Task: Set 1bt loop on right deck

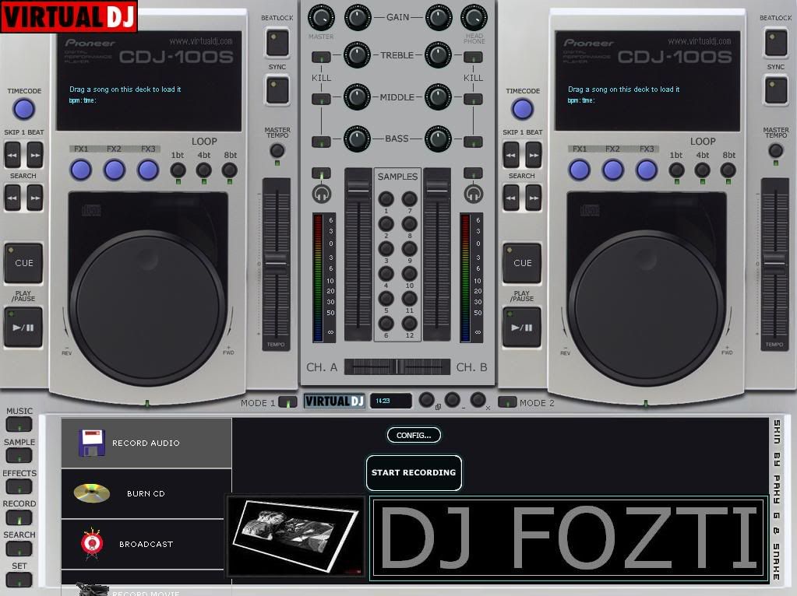Action: coord(676,170)
